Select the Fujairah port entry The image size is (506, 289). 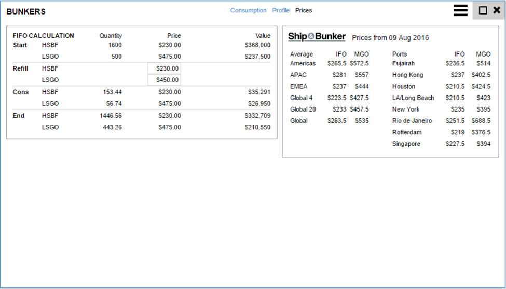coord(404,63)
